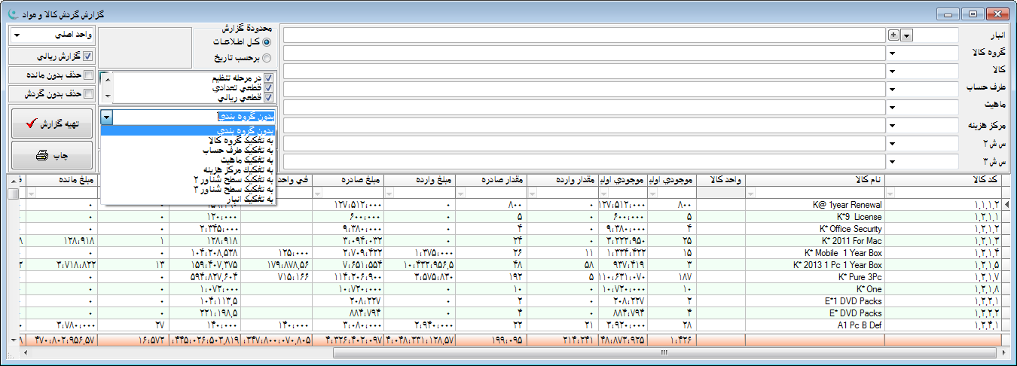
Task: Choose به تفکيک گروه کالا from the list
Action: (x=240, y=140)
